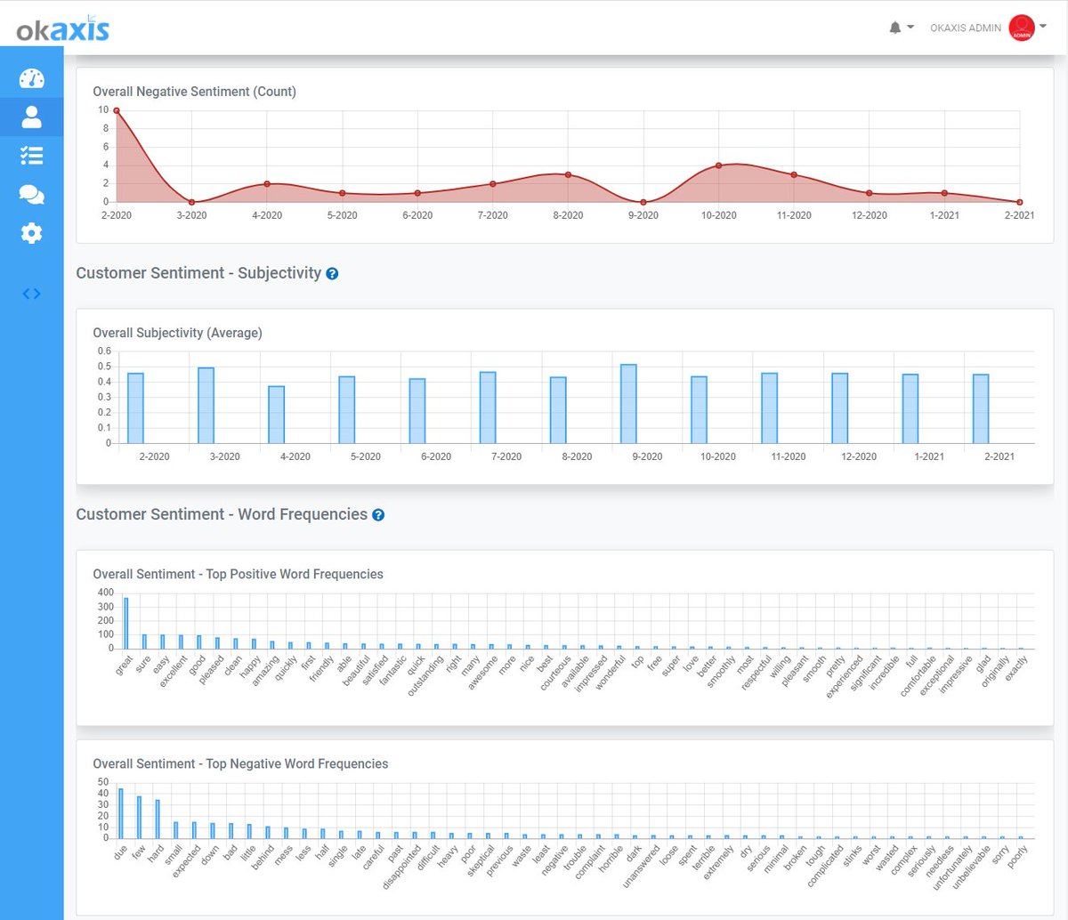Image resolution: width=1068 pixels, height=920 pixels.
Task: Open the settings gear in the sidebar
Action: click(x=31, y=233)
